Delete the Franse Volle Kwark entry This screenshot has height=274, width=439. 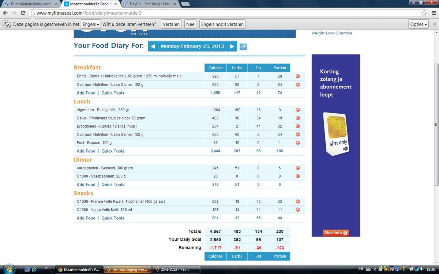297,202
